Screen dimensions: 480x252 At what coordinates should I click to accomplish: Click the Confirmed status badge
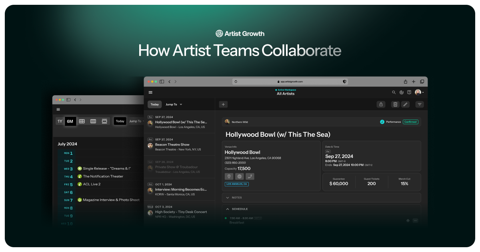coord(410,122)
